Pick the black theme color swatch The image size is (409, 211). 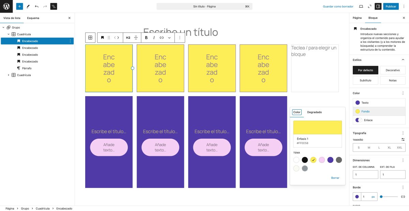point(305,160)
